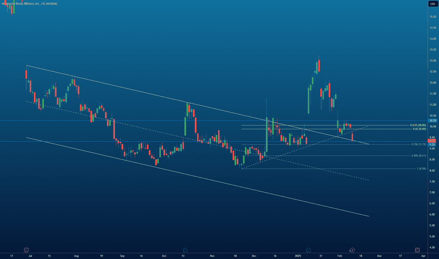
Task: Open the blue event marker above Oct 14
Action: [185, 250]
